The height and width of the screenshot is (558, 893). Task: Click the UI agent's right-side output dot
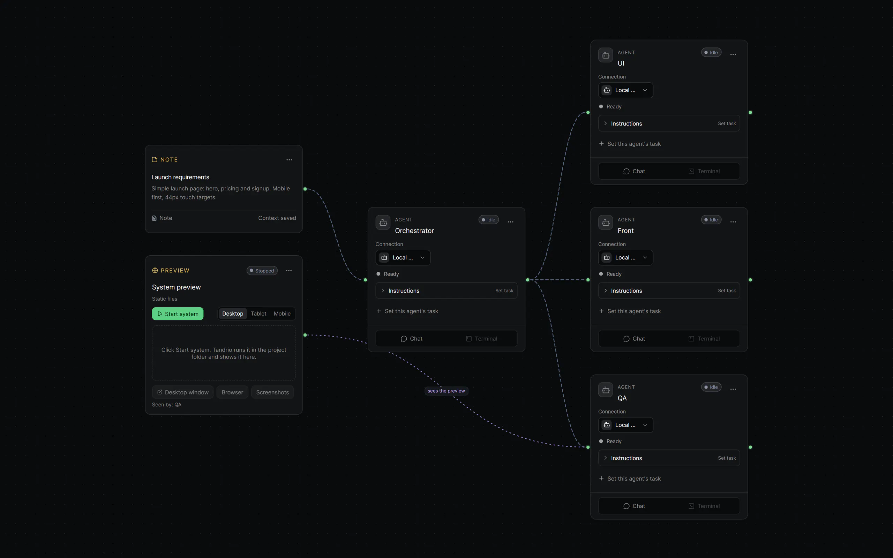coord(750,113)
